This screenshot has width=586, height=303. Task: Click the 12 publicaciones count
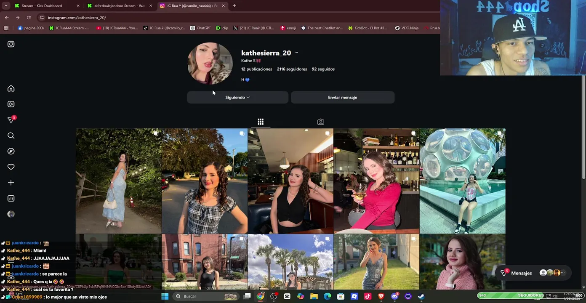(x=256, y=69)
